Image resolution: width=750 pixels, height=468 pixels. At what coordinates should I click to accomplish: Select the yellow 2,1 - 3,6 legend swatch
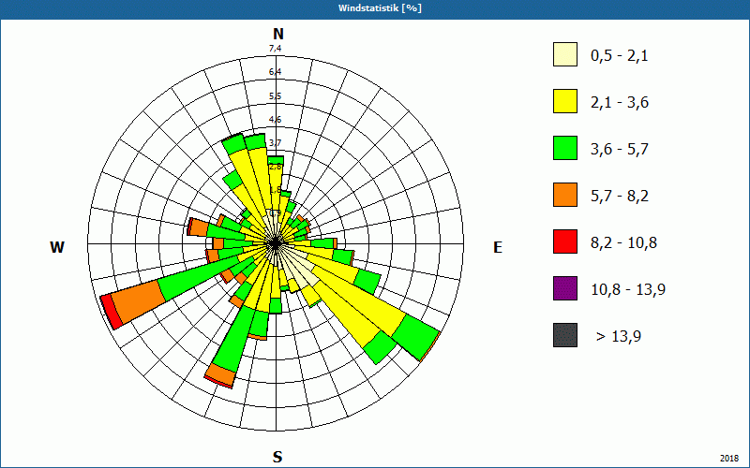point(565,101)
